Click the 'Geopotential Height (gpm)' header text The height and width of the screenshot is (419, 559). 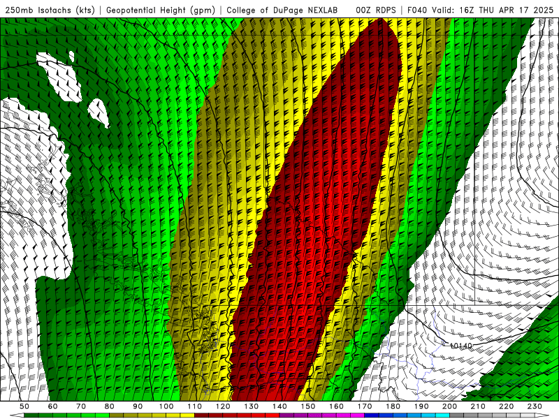click(x=160, y=10)
